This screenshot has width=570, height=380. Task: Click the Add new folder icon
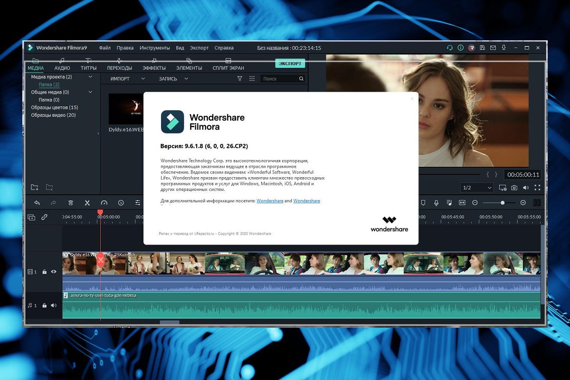tap(34, 188)
